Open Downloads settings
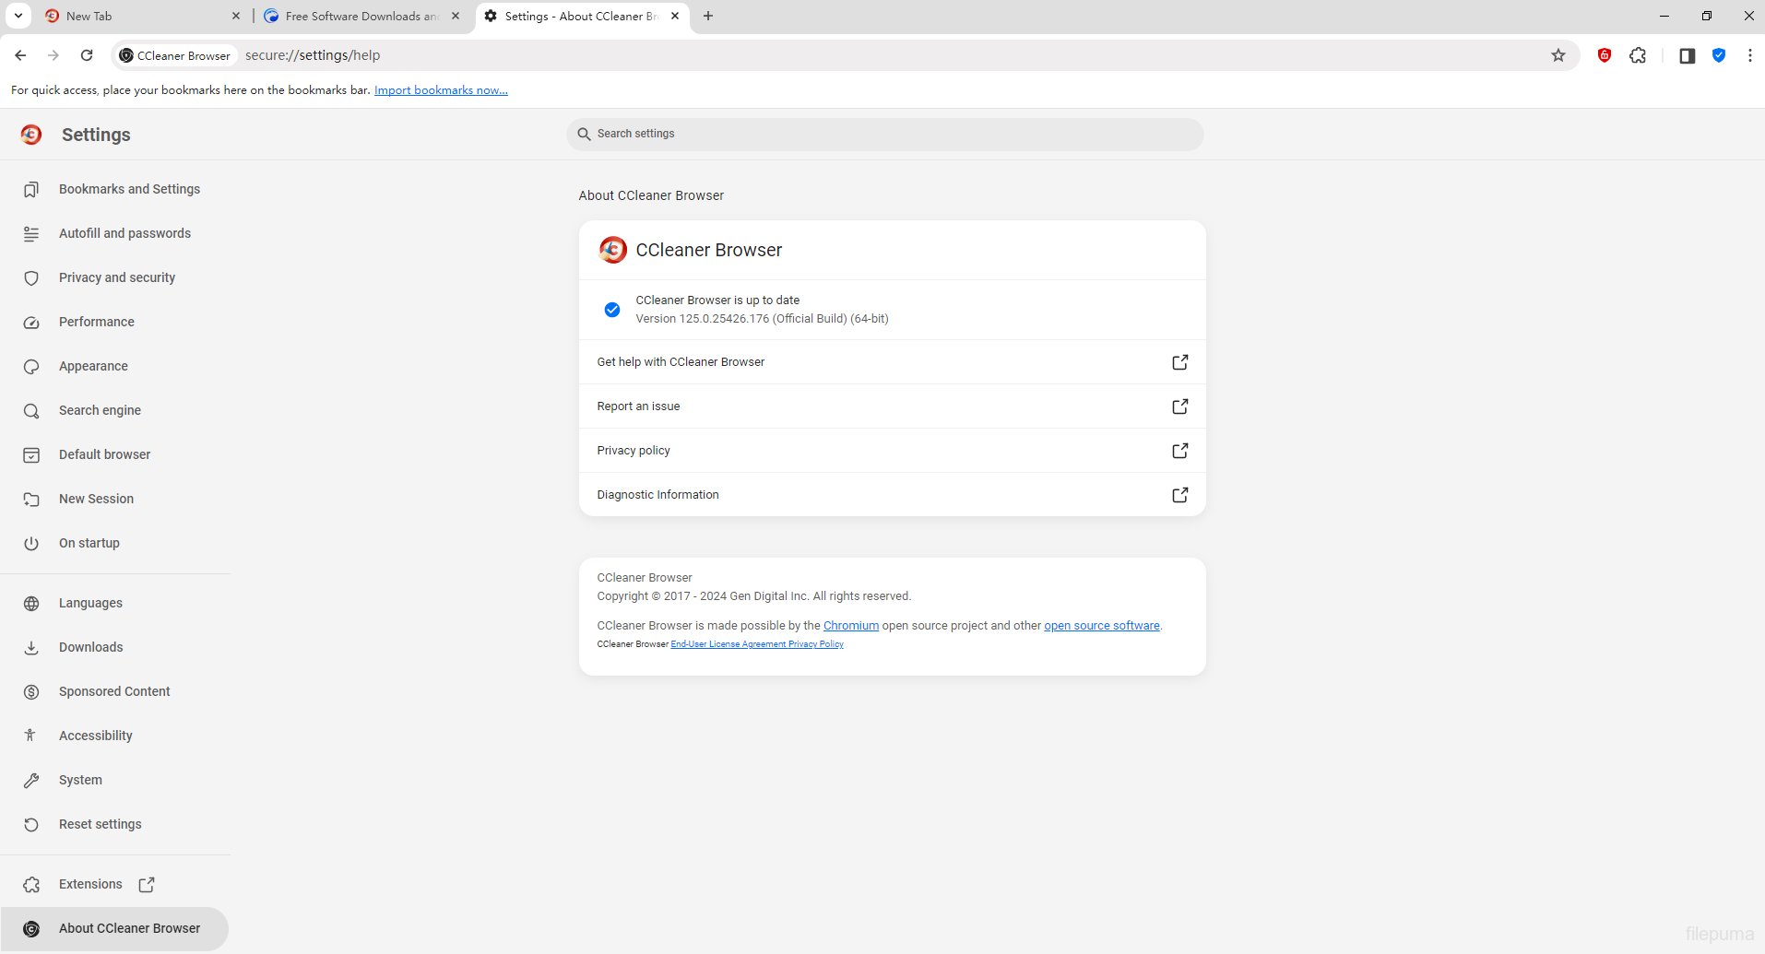The width and height of the screenshot is (1765, 954). [x=115, y=647]
